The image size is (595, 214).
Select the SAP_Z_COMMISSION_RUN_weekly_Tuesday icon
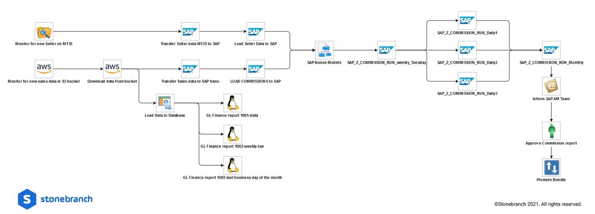pyautogui.click(x=386, y=50)
